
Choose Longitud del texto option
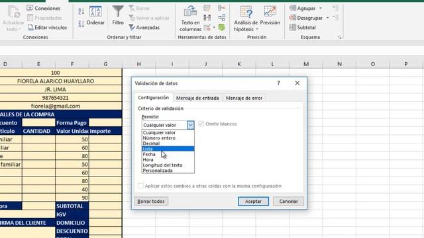click(168, 165)
